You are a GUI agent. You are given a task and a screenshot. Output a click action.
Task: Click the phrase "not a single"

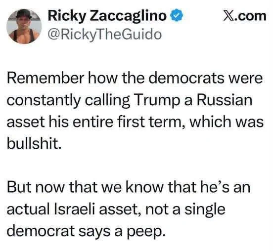coord(185,210)
